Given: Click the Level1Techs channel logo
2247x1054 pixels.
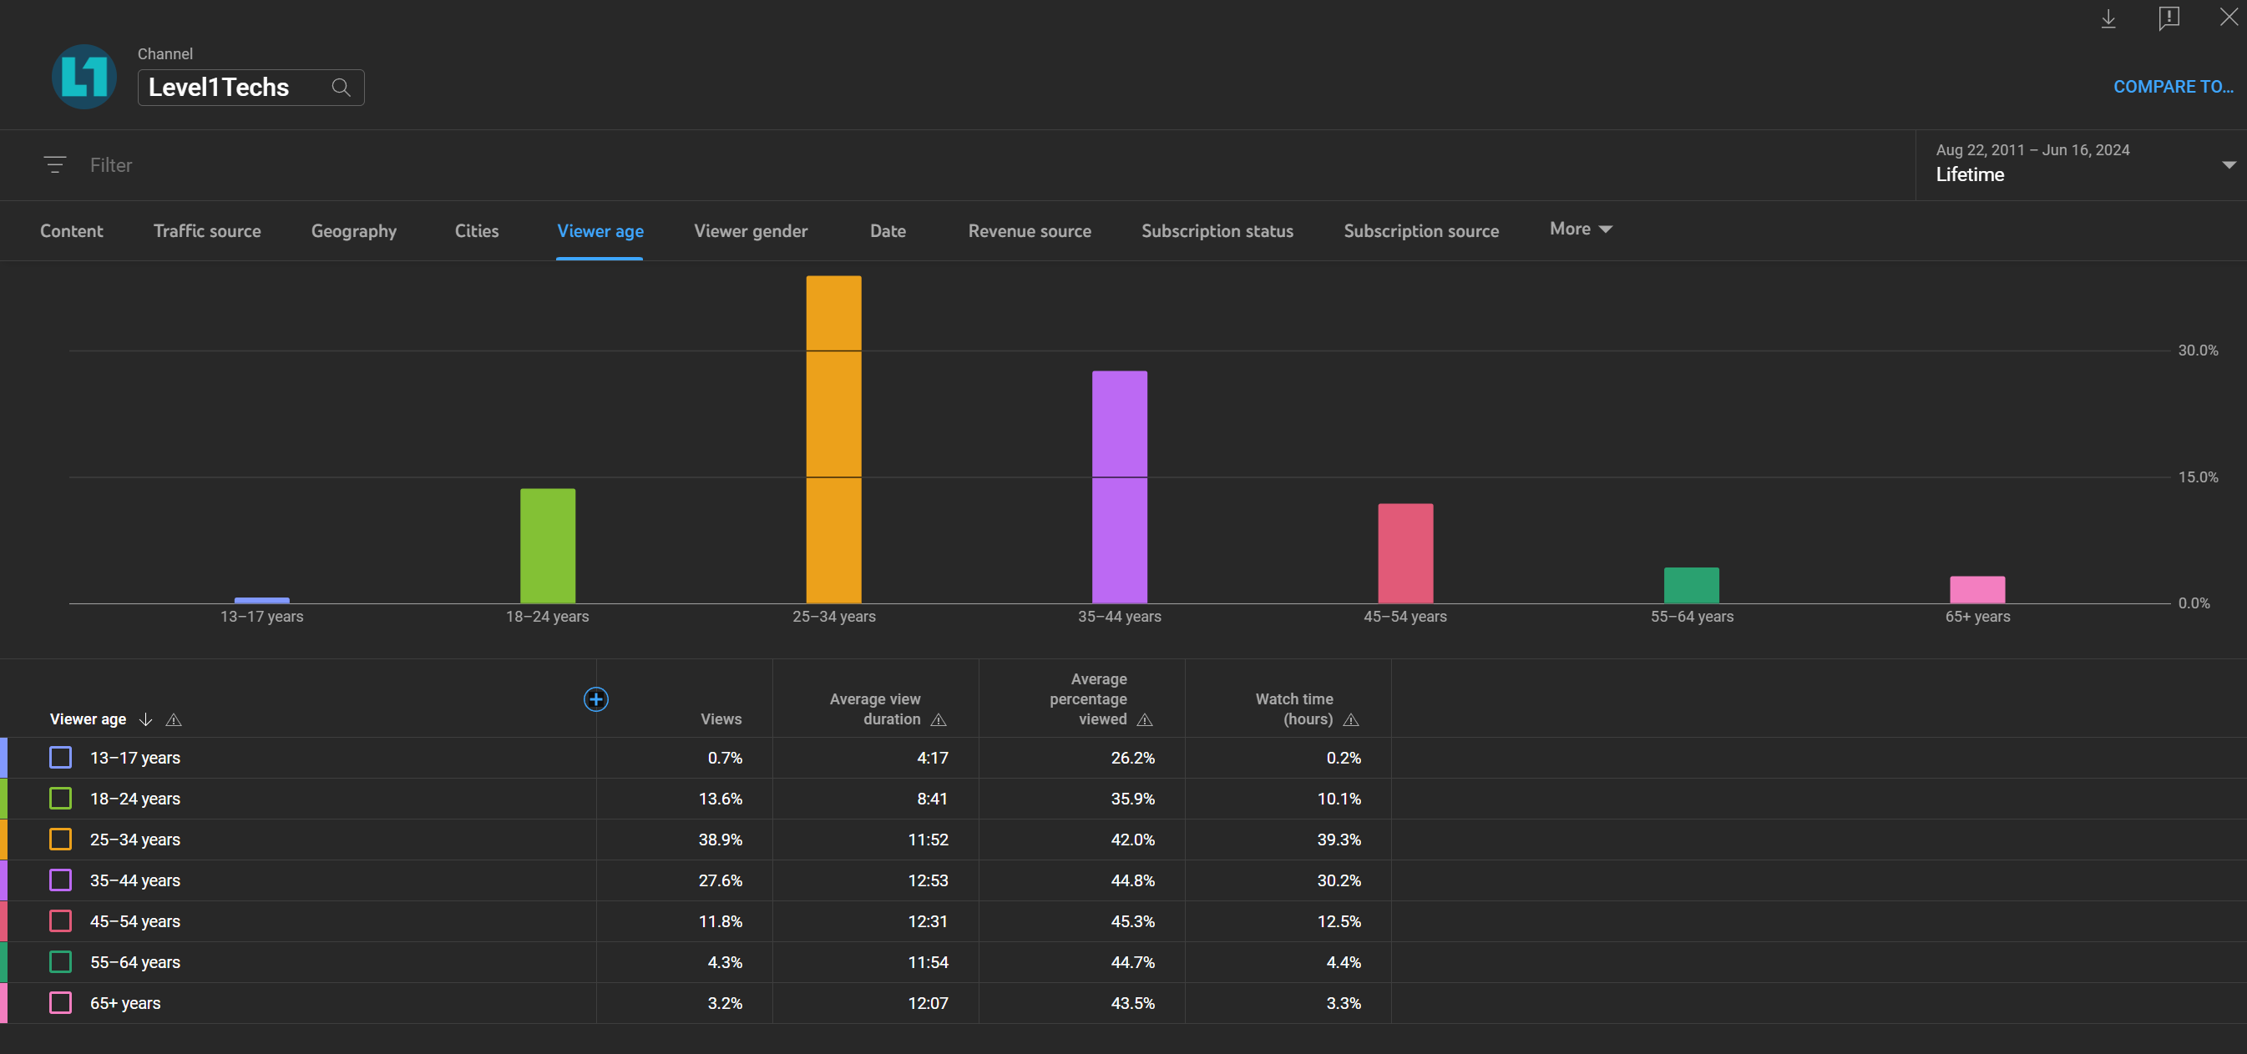Looking at the screenshot, I should click(84, 77).
